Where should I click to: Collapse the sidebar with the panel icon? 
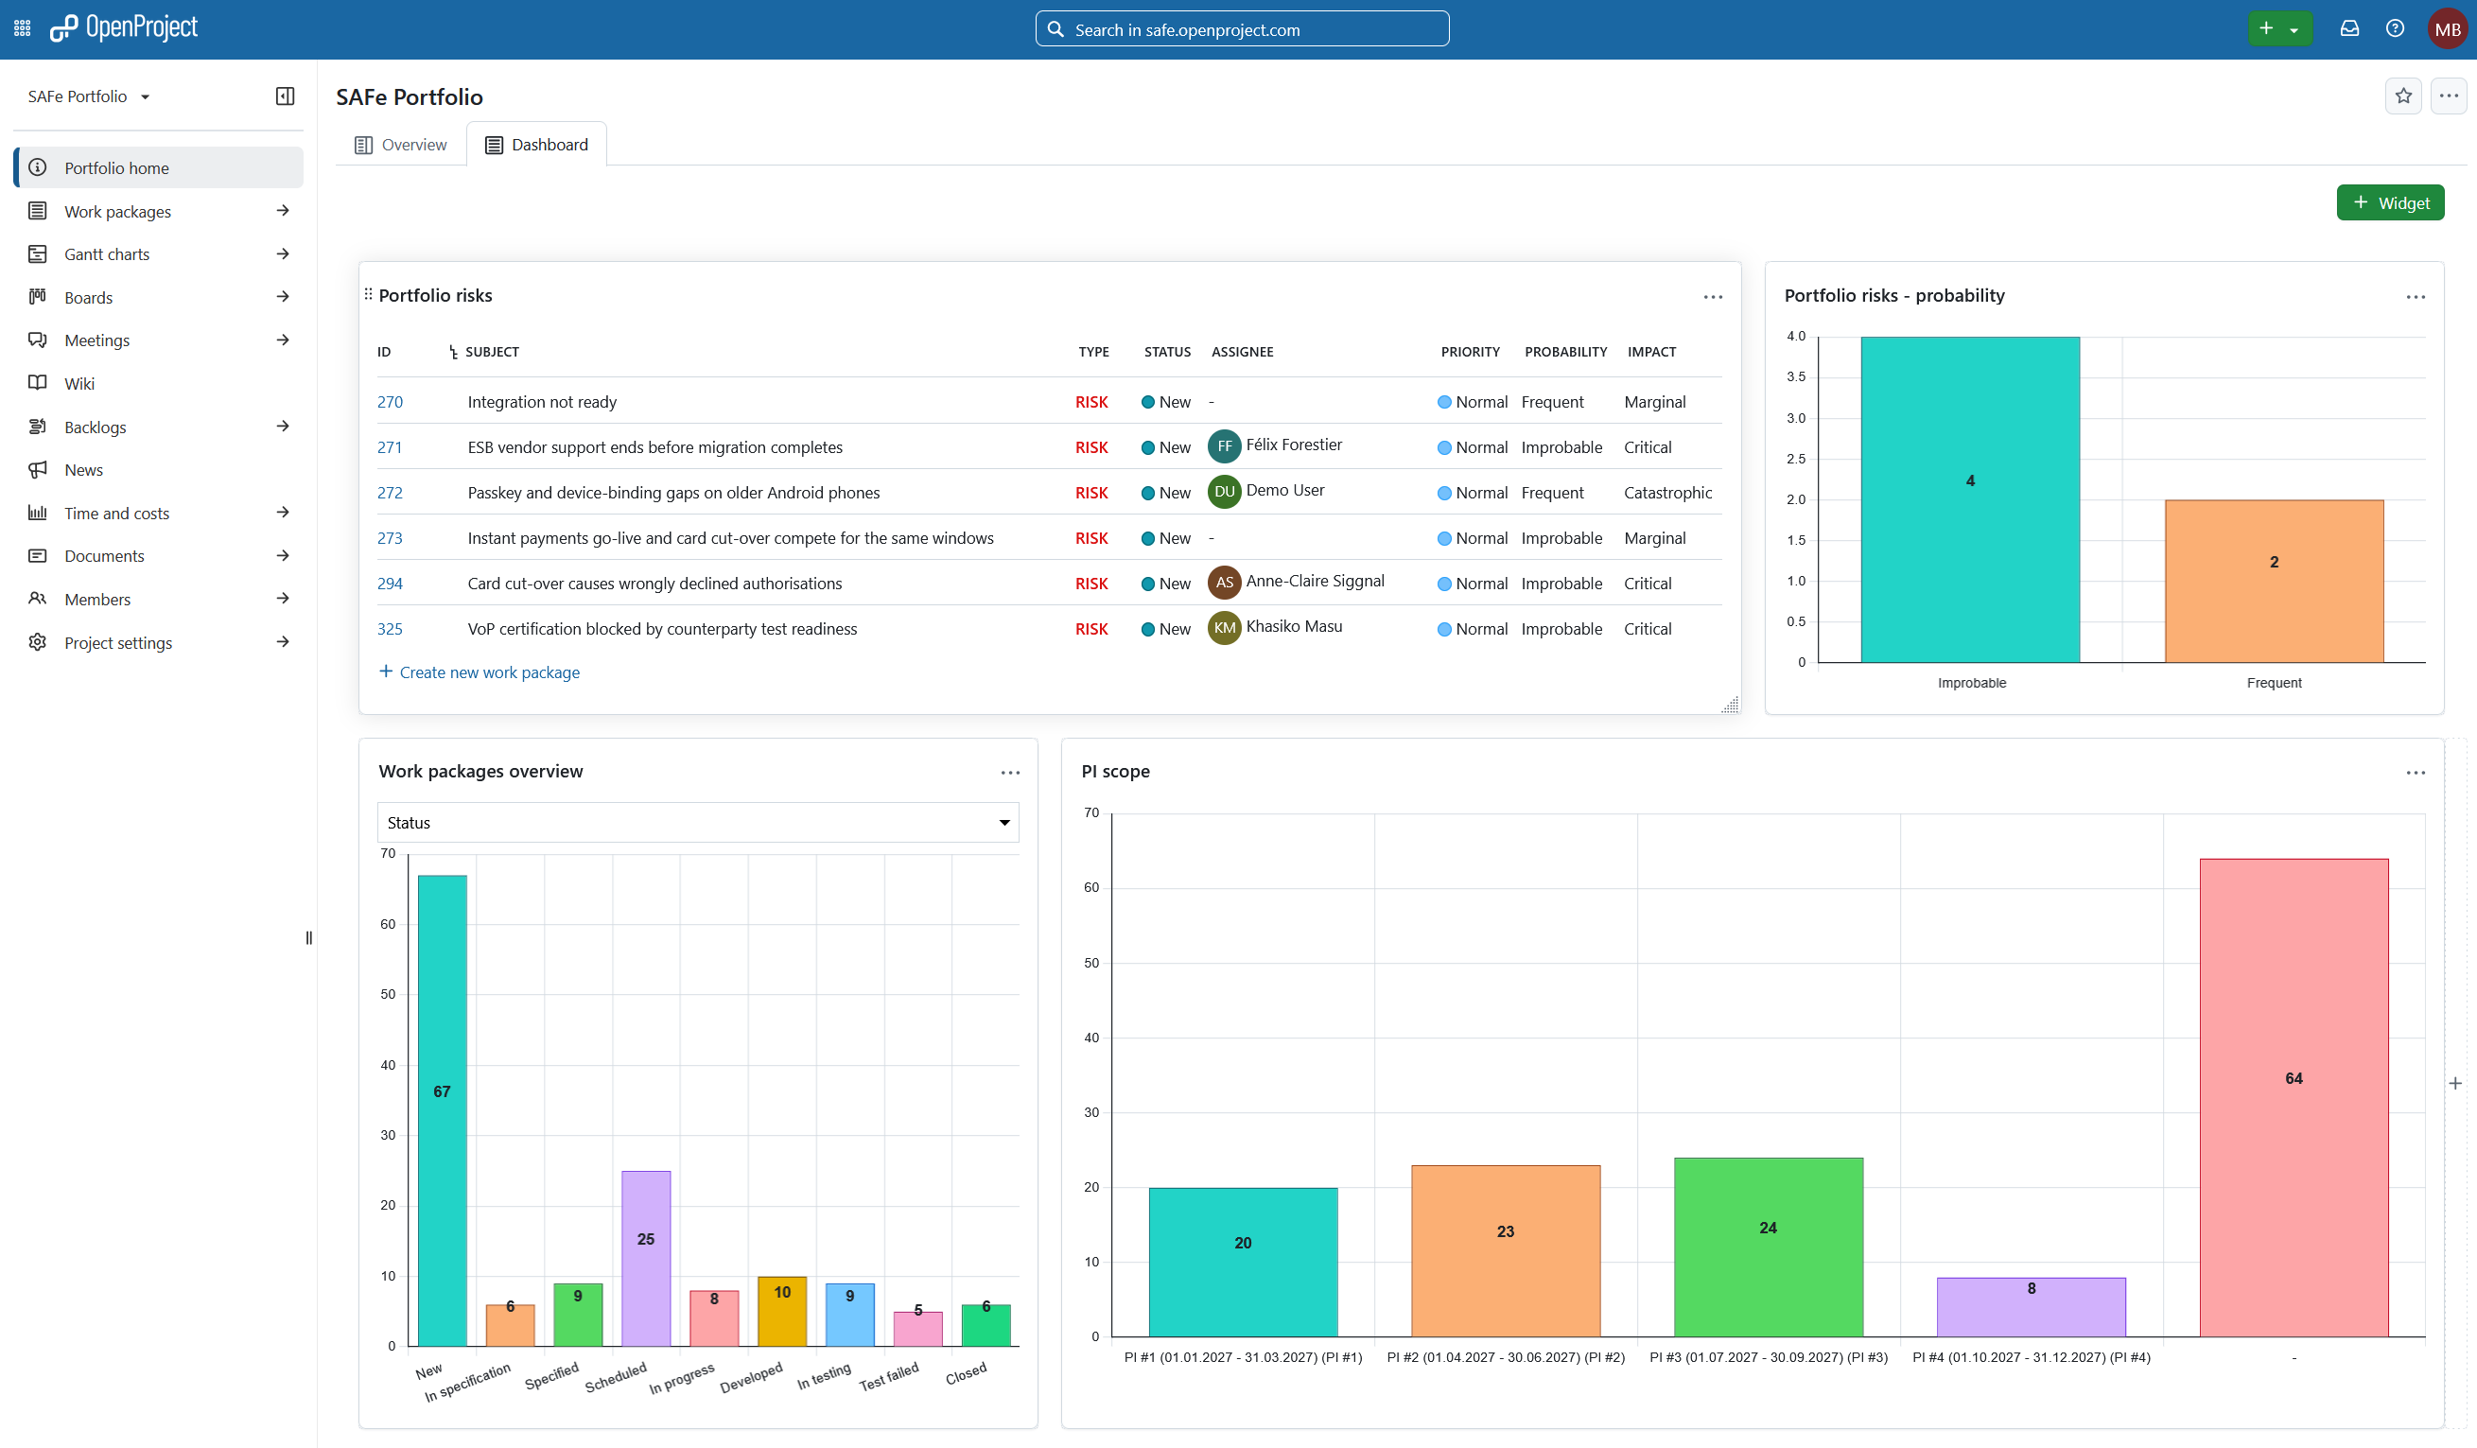(285, 96)
